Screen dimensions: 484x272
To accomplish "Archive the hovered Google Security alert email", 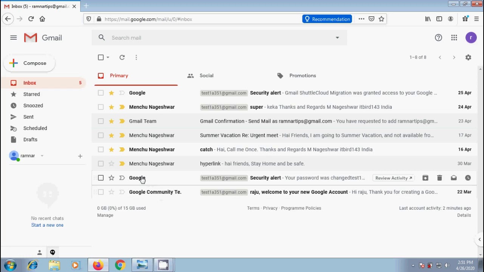I will [425, 178].
